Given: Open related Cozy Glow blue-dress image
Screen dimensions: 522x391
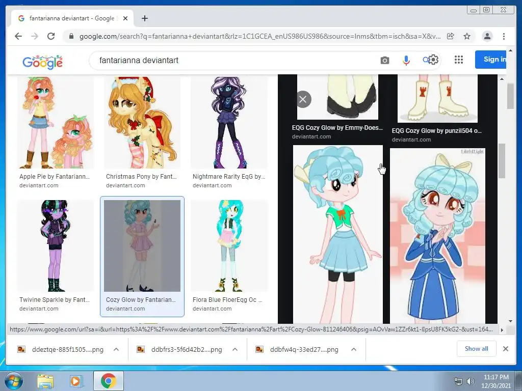Looking at the screenshot, I should [437, 236].
